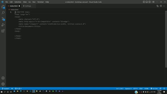Open the Windows Start menu
Image resolution: width=167 pixels, height=94 pixels.
click(2, 92)
